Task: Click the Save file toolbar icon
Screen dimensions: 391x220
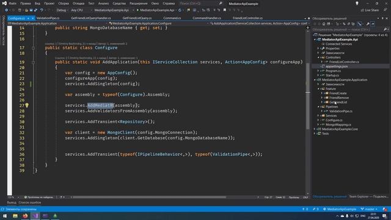Action: click(x=31, y=10)
